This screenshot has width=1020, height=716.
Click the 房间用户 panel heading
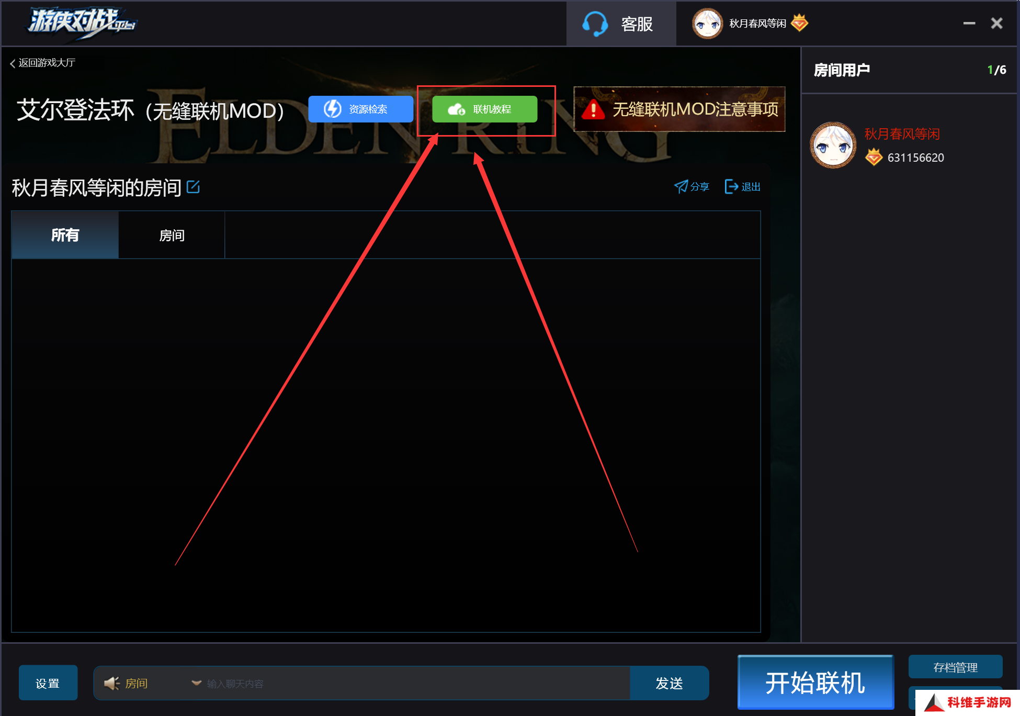coord(842,70)
